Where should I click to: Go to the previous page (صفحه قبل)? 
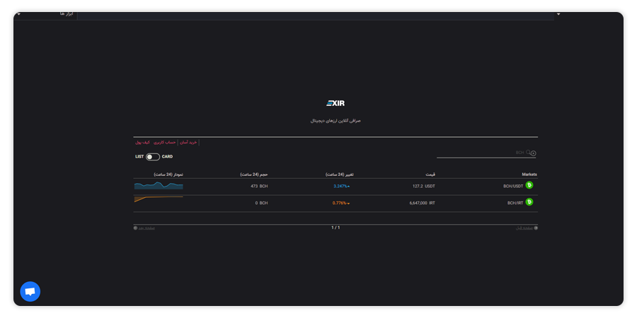tap(527, 228)
